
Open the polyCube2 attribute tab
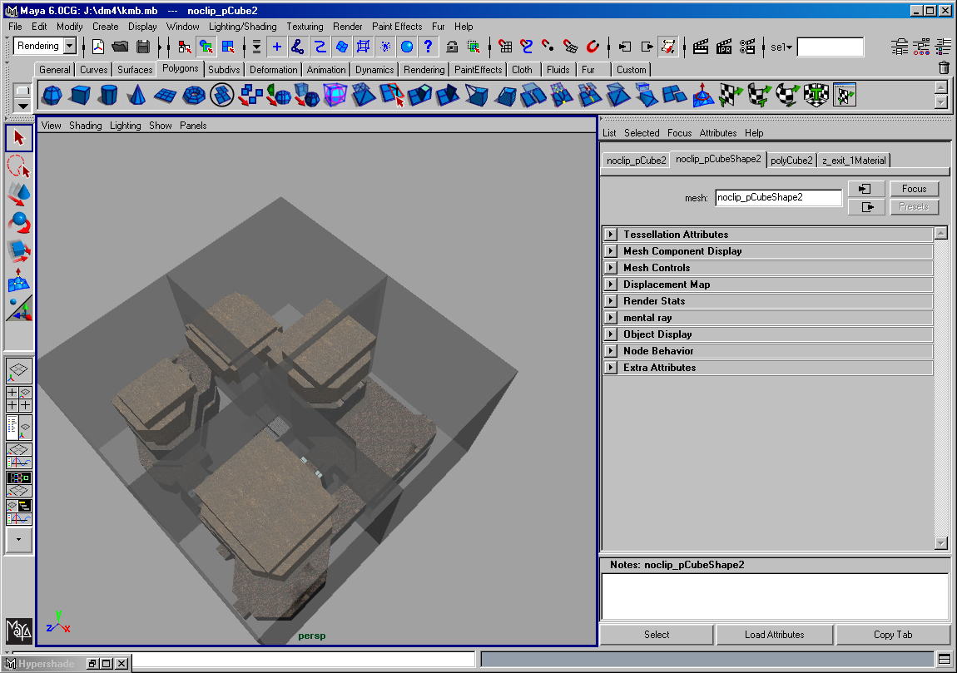tap(791, 161)
